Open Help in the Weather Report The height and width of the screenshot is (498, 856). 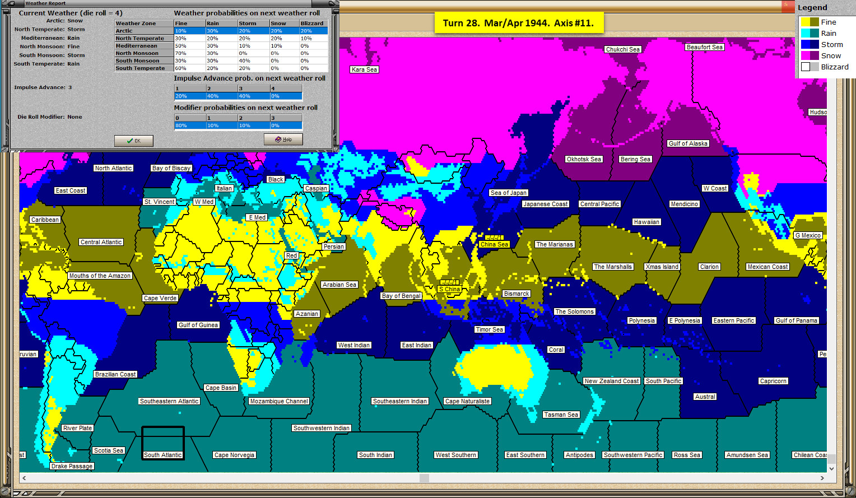click(x=283, y=139)
